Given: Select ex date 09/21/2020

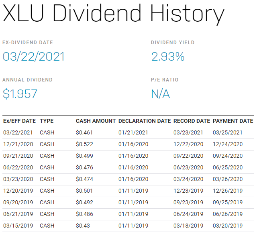Looking at the screenshot, I should (x=18, y=156).
